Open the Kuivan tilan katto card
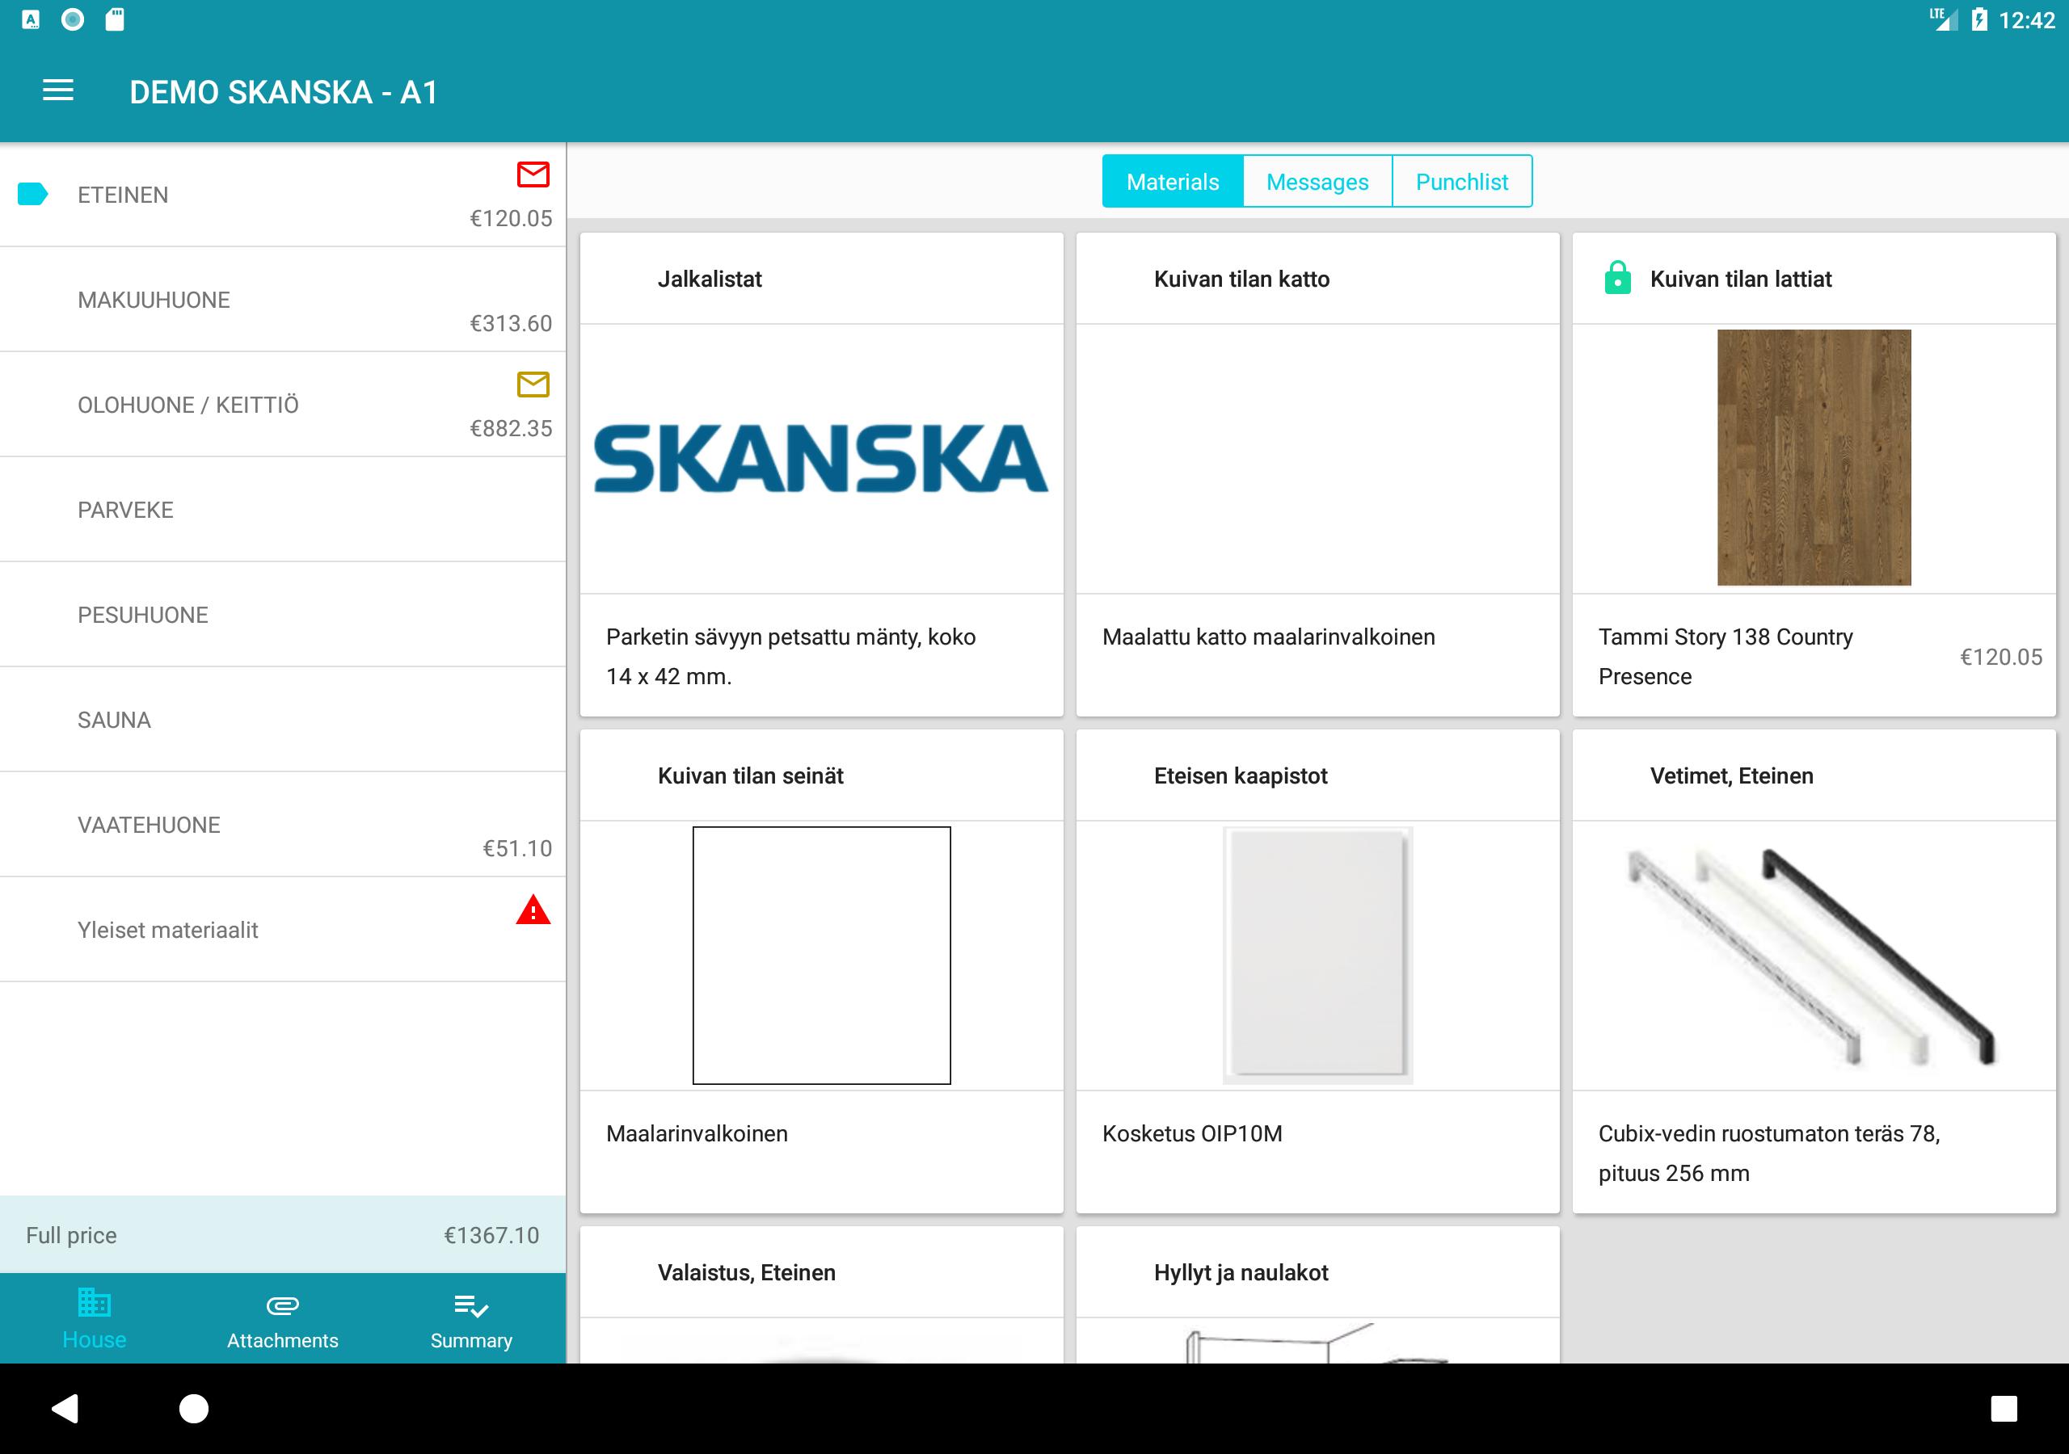Viewport: 2069px width, 1454px height. coord(1317,475)
